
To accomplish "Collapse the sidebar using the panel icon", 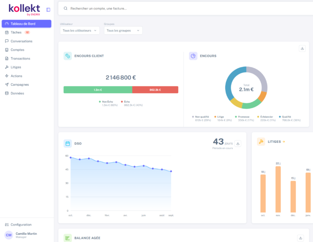I will (x=48, y=10).
